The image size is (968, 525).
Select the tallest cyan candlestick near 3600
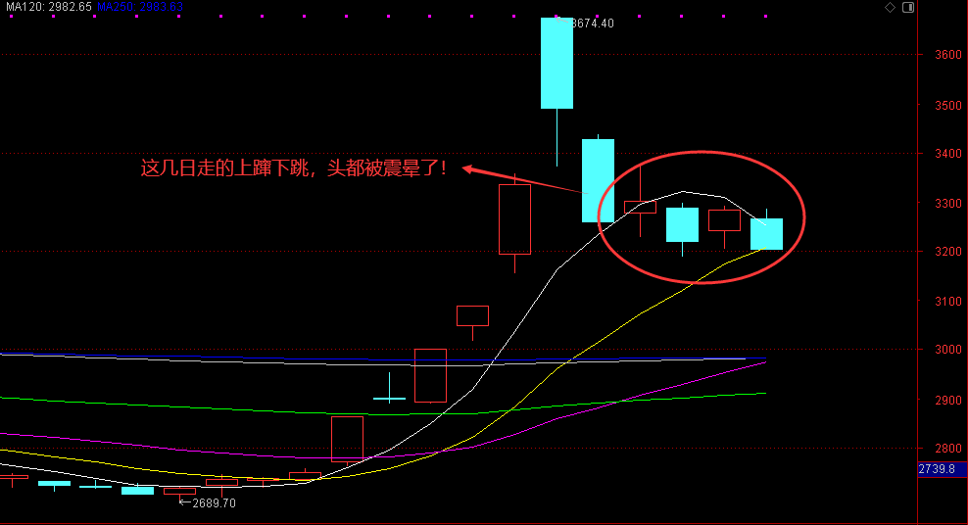point(557,63)
